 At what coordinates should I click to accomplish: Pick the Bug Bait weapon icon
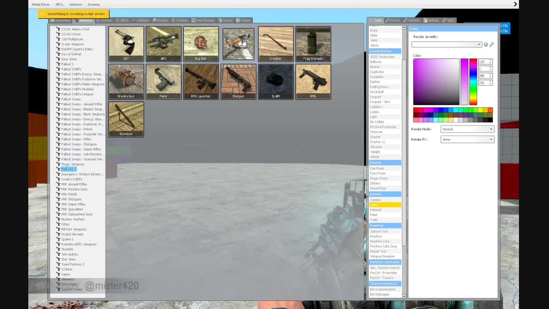[201, 44]
